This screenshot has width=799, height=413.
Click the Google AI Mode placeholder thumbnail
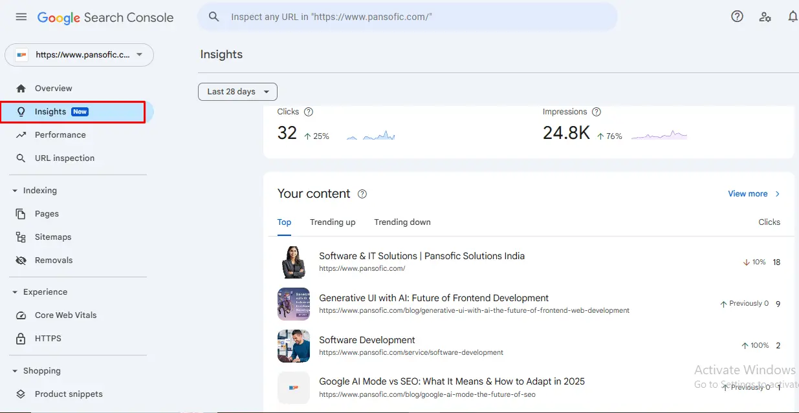(x=294, y=388)
